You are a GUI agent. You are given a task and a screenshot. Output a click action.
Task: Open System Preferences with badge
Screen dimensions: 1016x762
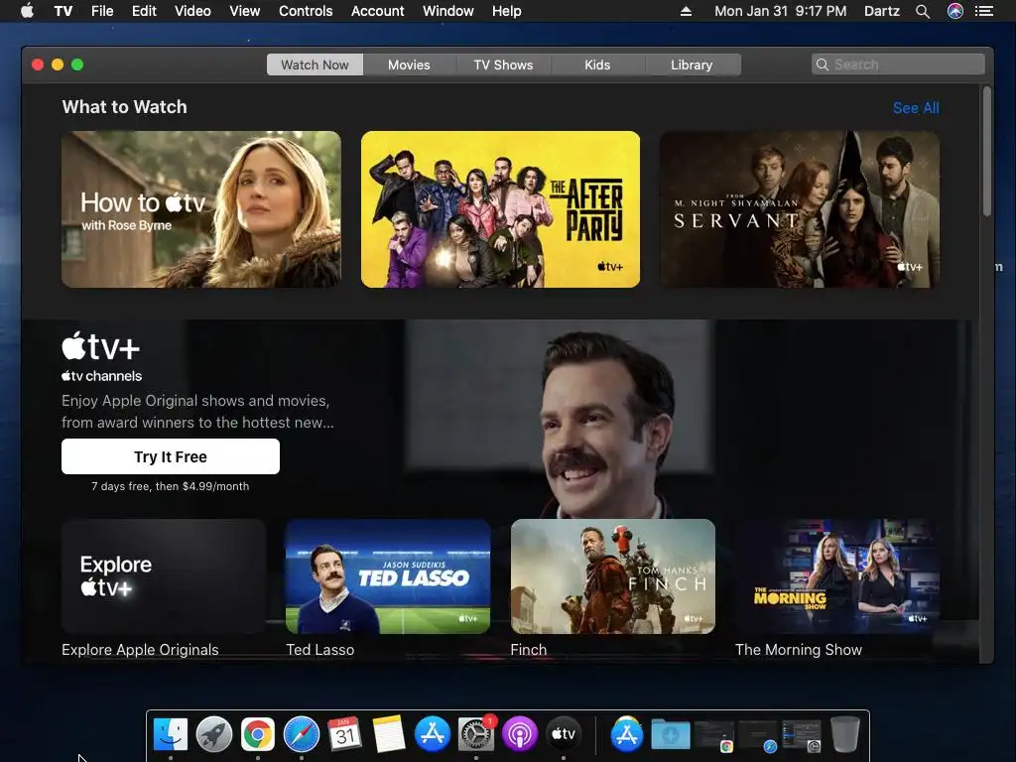coord(476,734)
